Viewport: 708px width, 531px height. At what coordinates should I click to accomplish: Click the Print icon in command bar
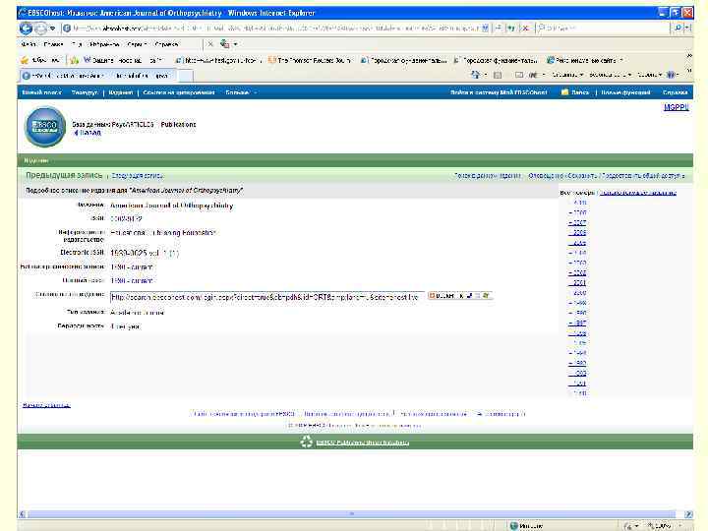[x=533, y=75]
